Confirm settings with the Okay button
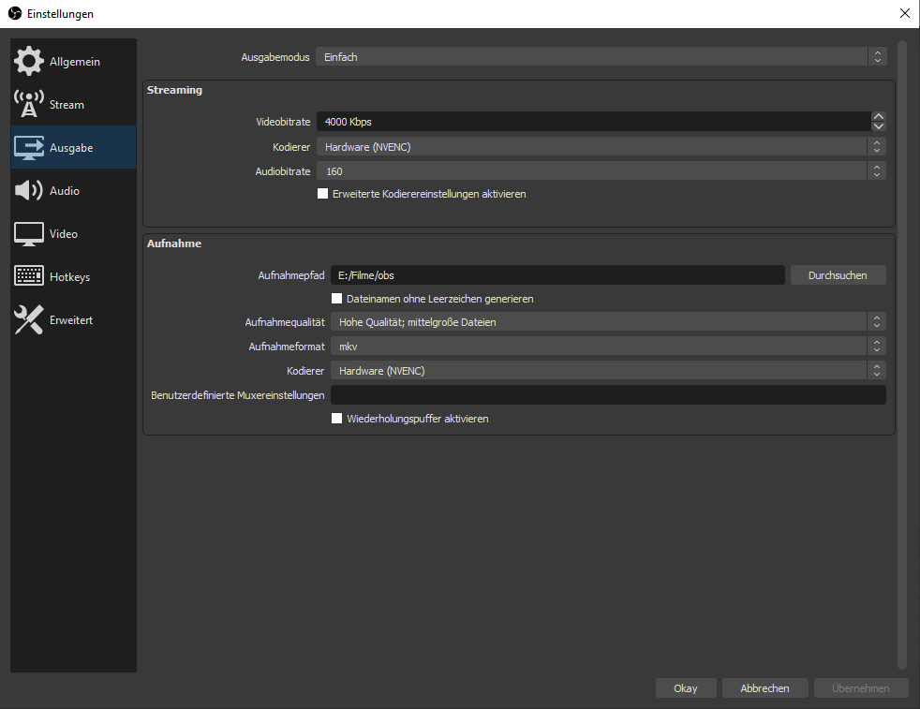The image size is (920, 709). [686, 688]
